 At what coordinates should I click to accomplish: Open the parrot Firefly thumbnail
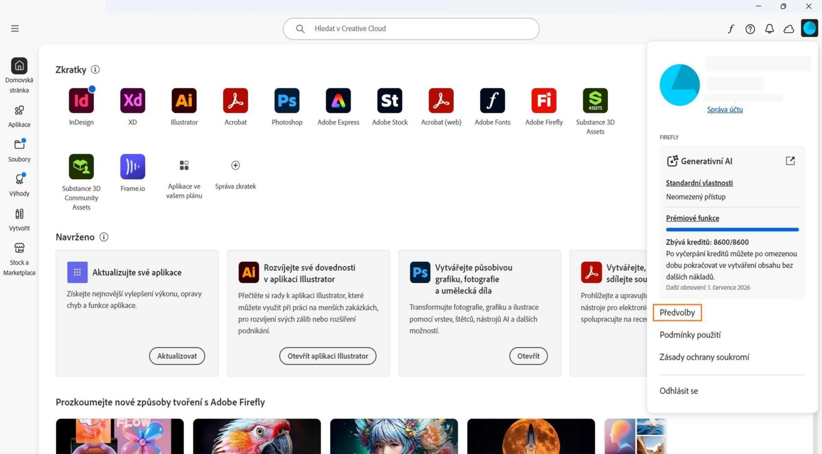257,436
